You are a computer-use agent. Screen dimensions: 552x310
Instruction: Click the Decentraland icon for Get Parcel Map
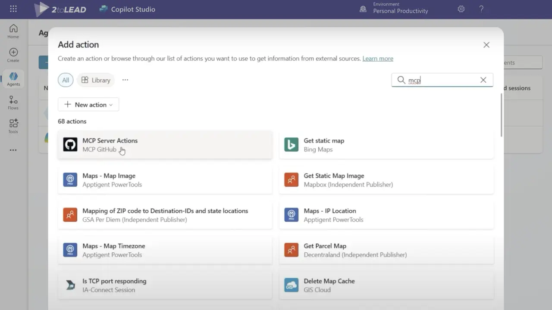(x=292, y=250)
